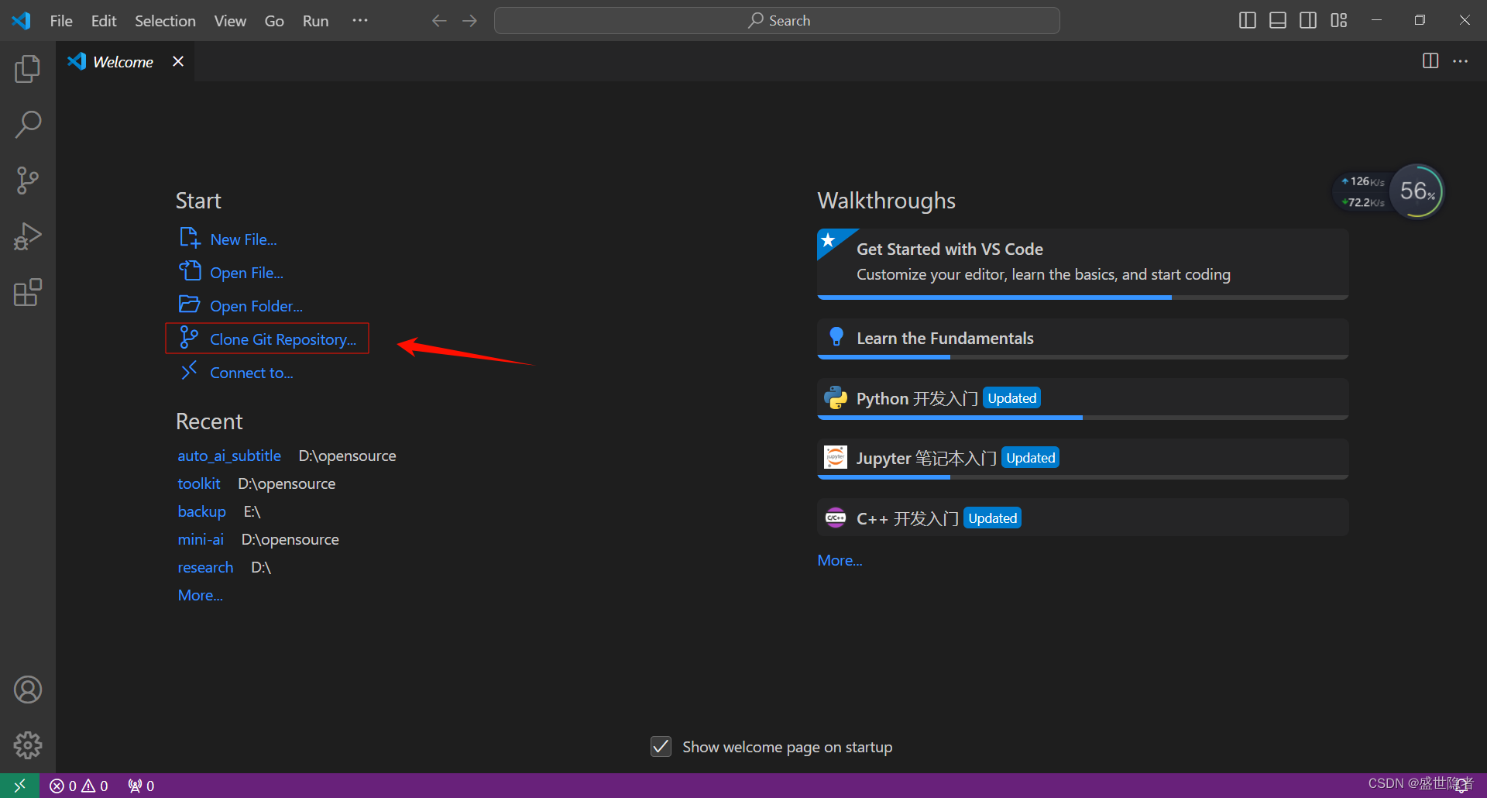Click the Jupyter logo icon
The width and height of the screenshot is (1487, 798).
coord(836,458)
